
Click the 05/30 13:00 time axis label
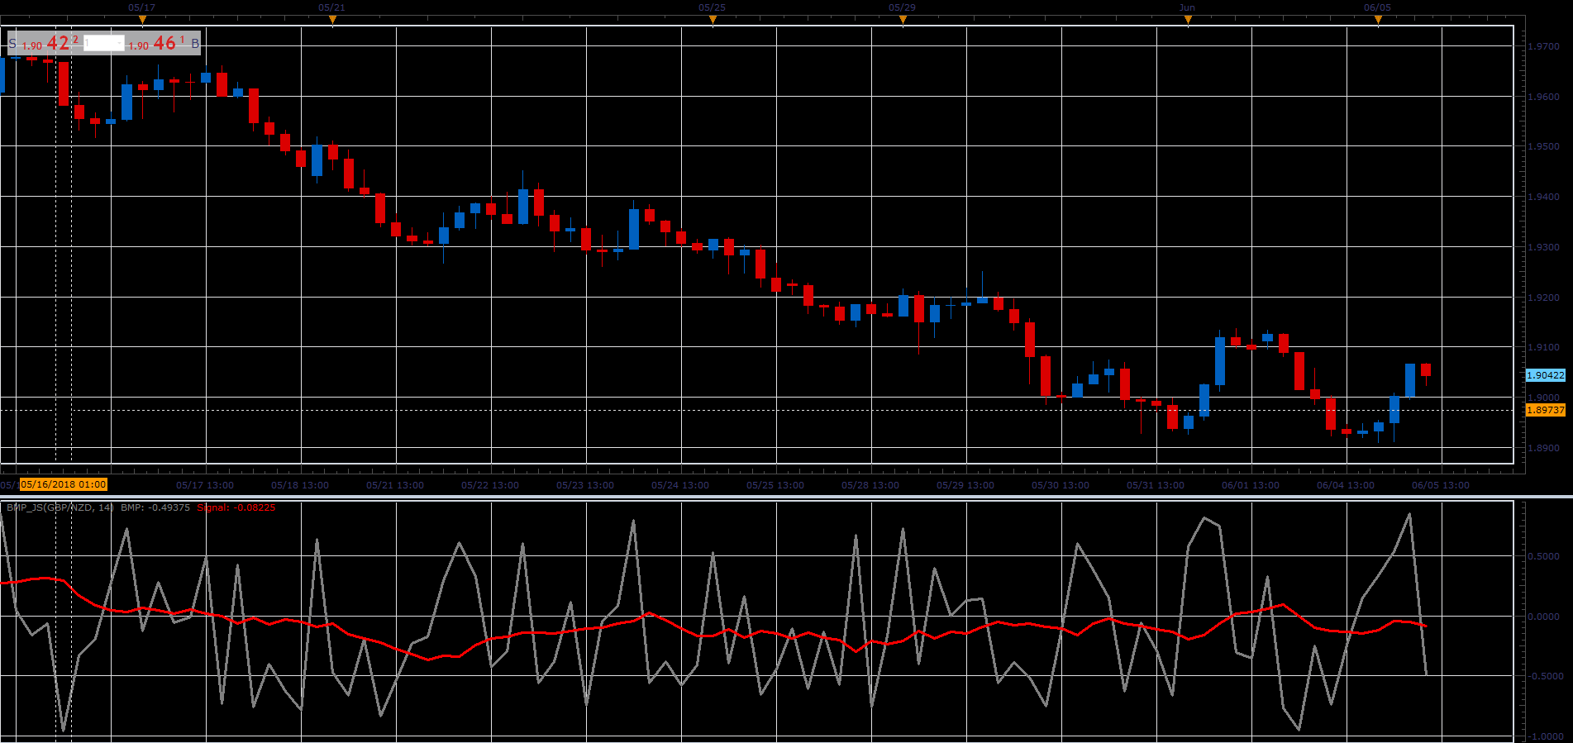(x=1061, y=485)
